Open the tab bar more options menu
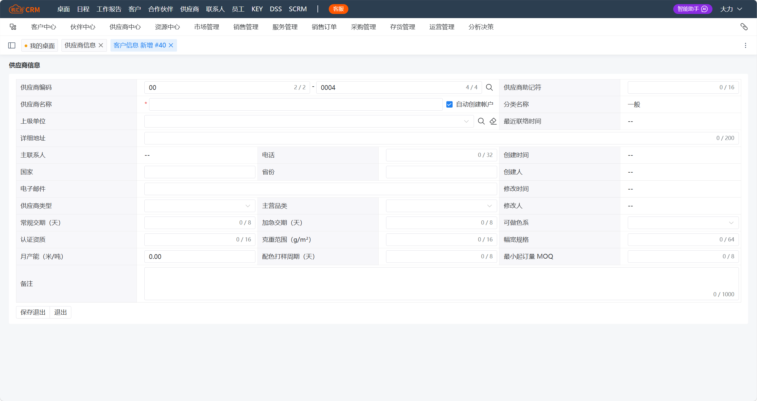The width and height of the screenshot is (757, 401). tap(745, 45)
